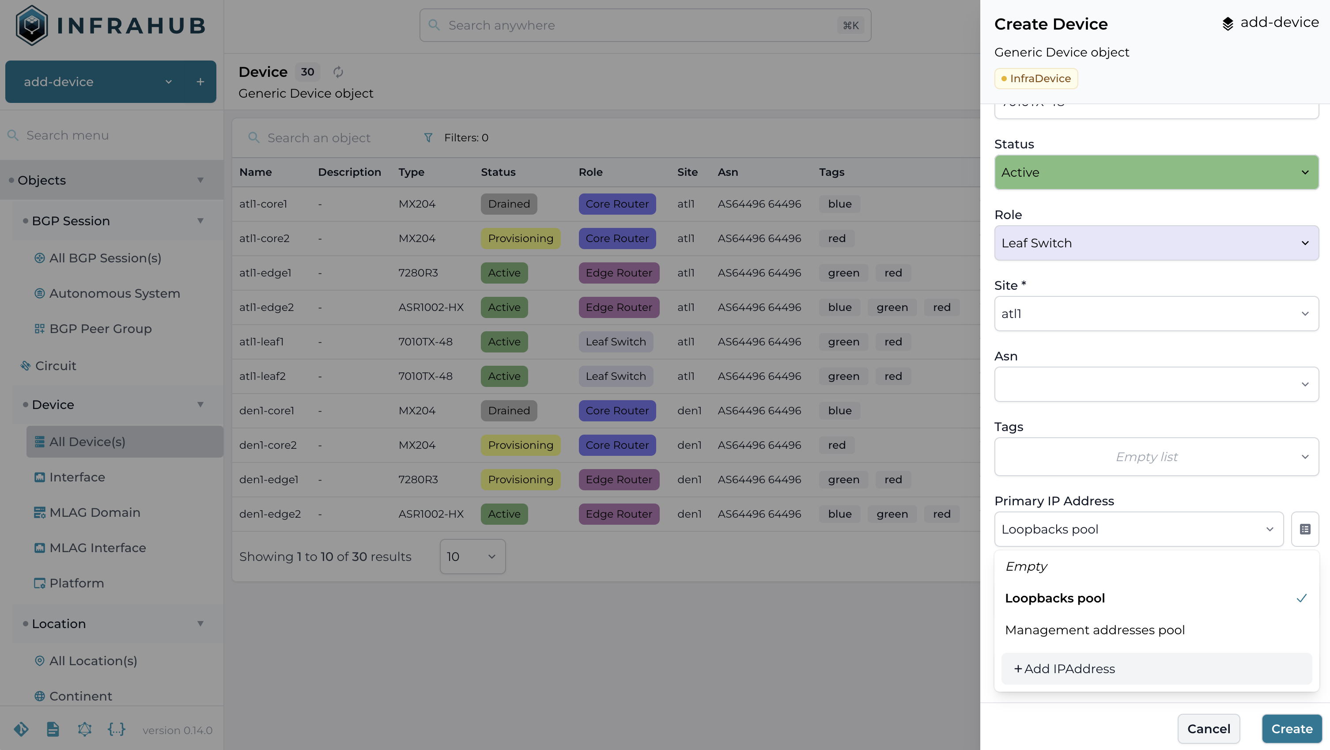
Task: Open the Primary IP Address Loopbacks pool dropdown
Action: coord(1139,529)
